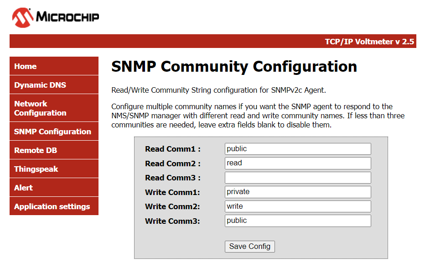Open the Remote DB page
Screen dimensions: 425x269
[x=54, y=150]
